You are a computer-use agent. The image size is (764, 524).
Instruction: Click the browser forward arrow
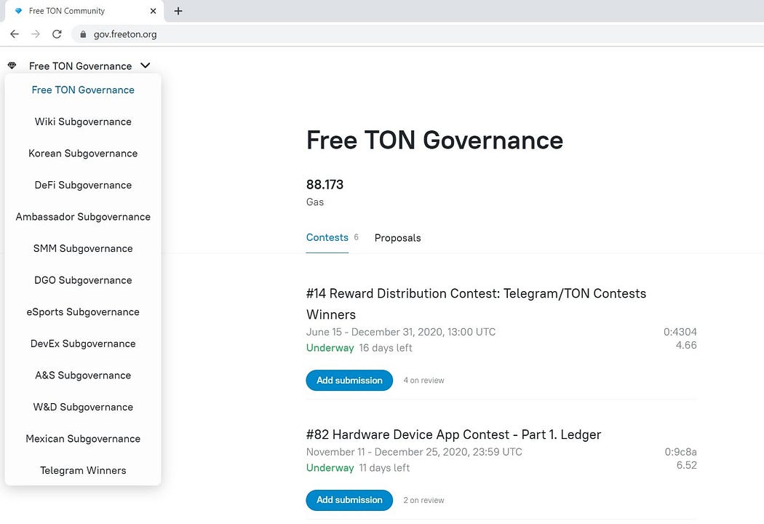pyautogui.click(x=36, y=34)
